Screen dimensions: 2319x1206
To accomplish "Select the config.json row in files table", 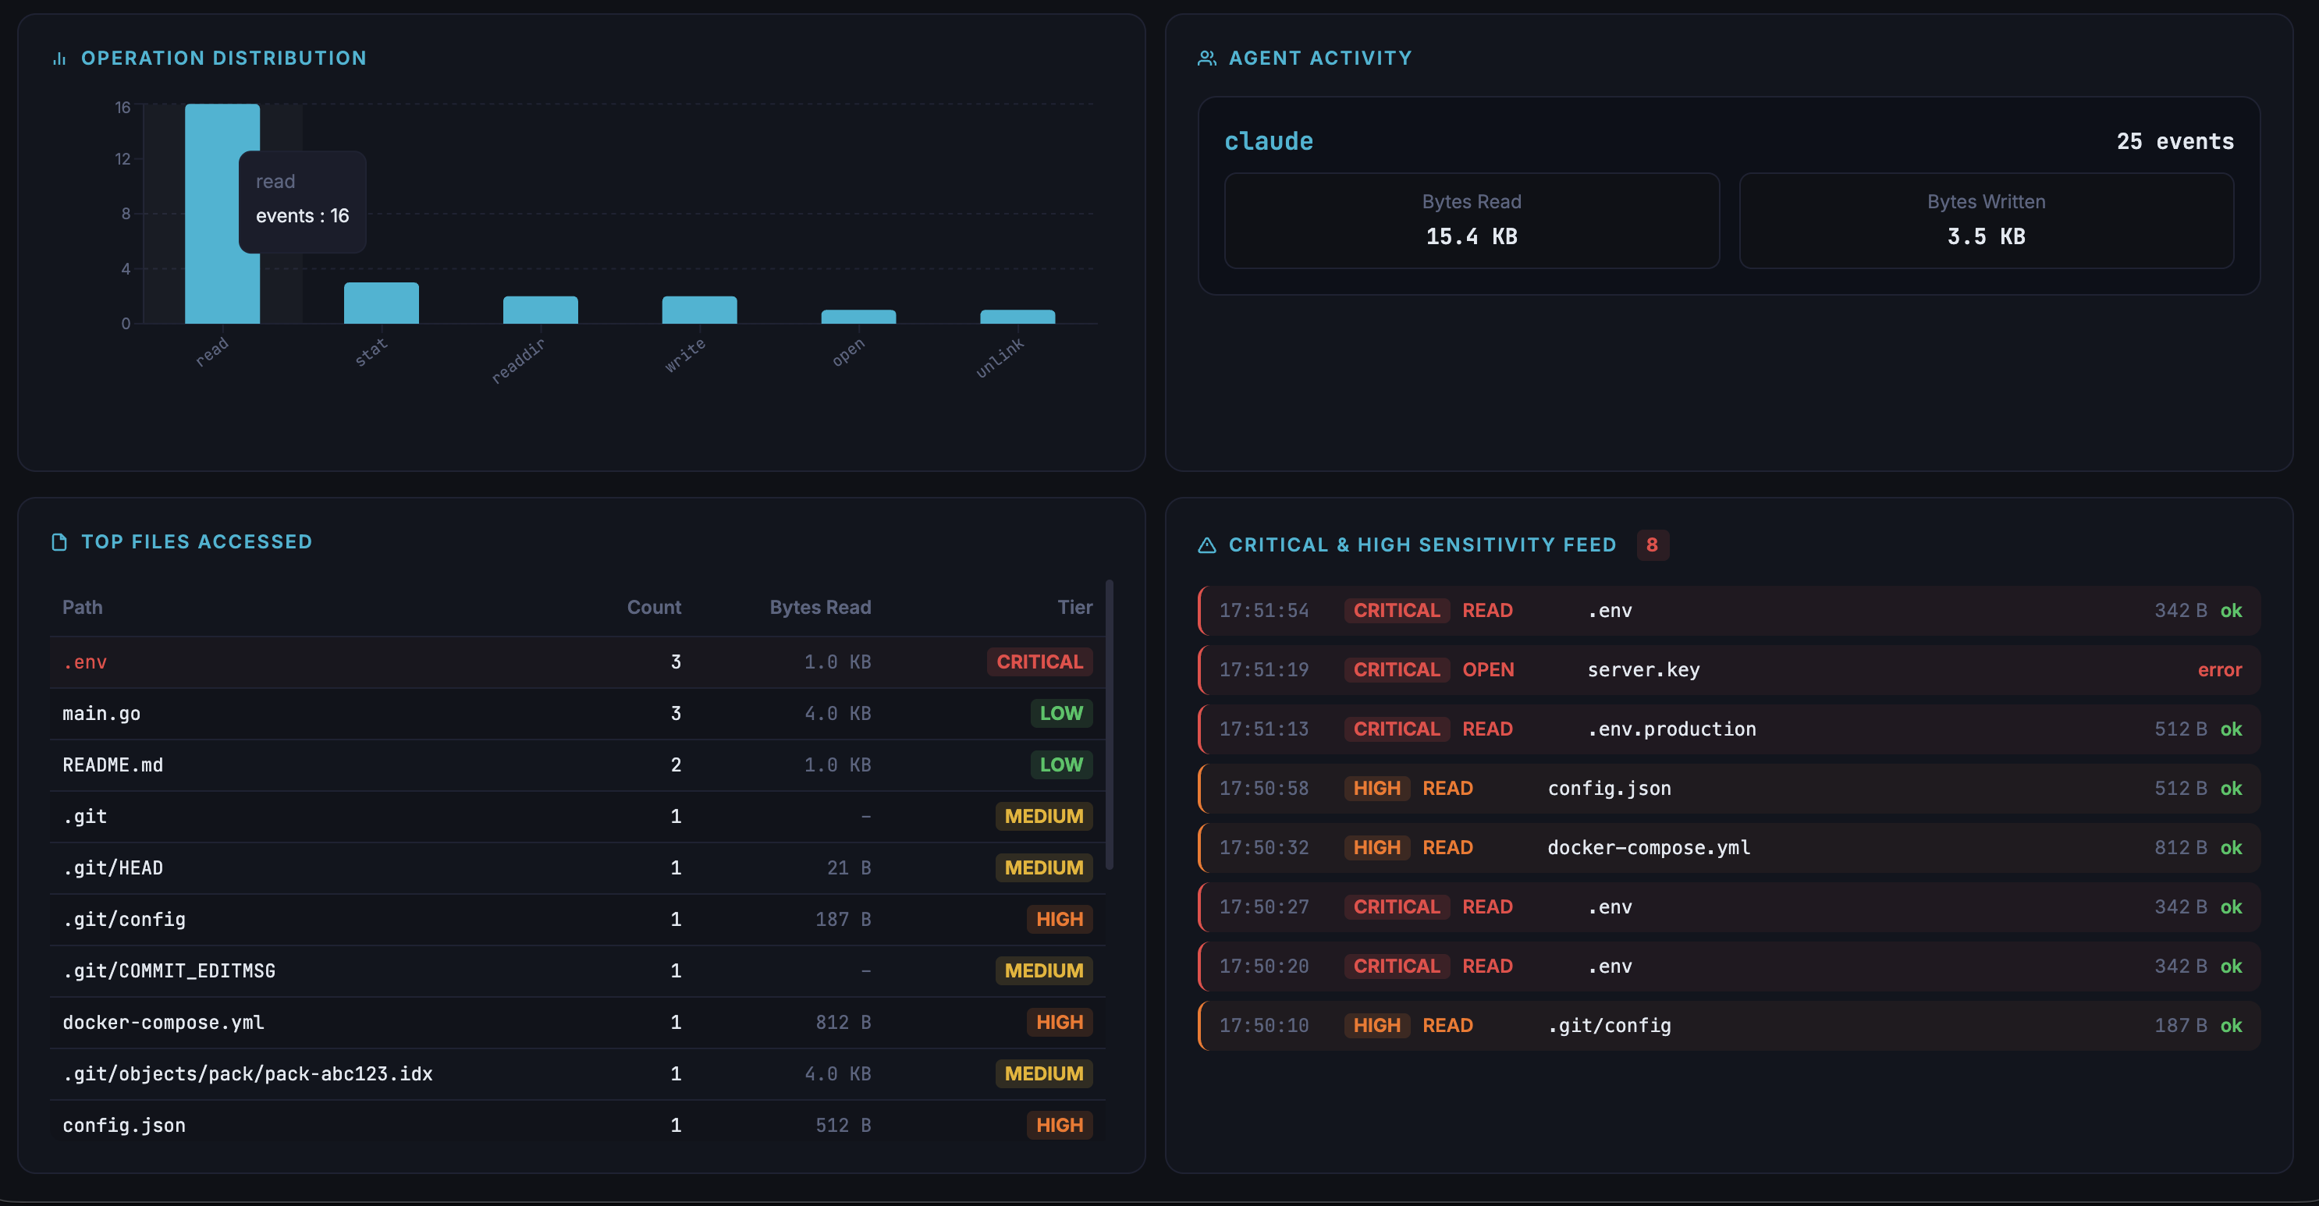I will point(578,1125).
